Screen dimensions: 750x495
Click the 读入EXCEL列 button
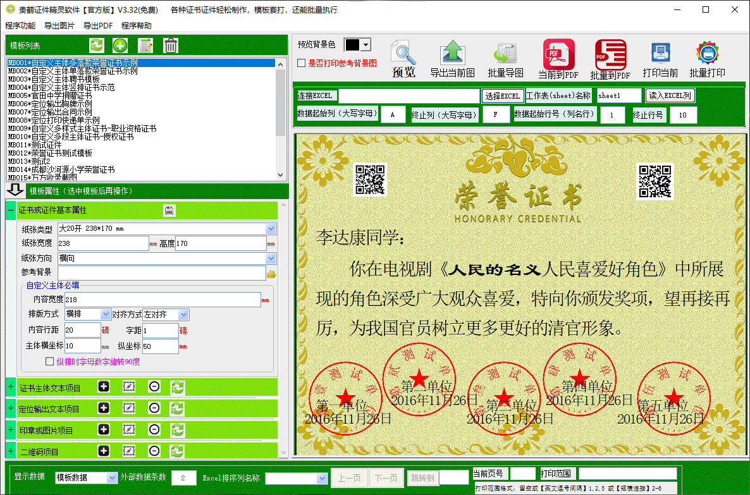click(670, 95)
